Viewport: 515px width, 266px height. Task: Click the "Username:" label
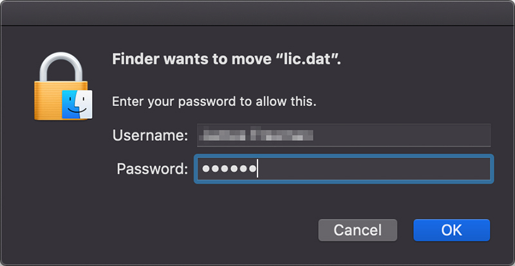point(150,136)
